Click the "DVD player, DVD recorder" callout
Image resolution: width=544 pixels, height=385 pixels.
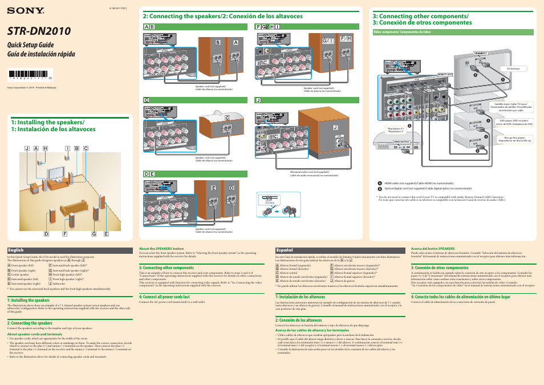[514, 122]
